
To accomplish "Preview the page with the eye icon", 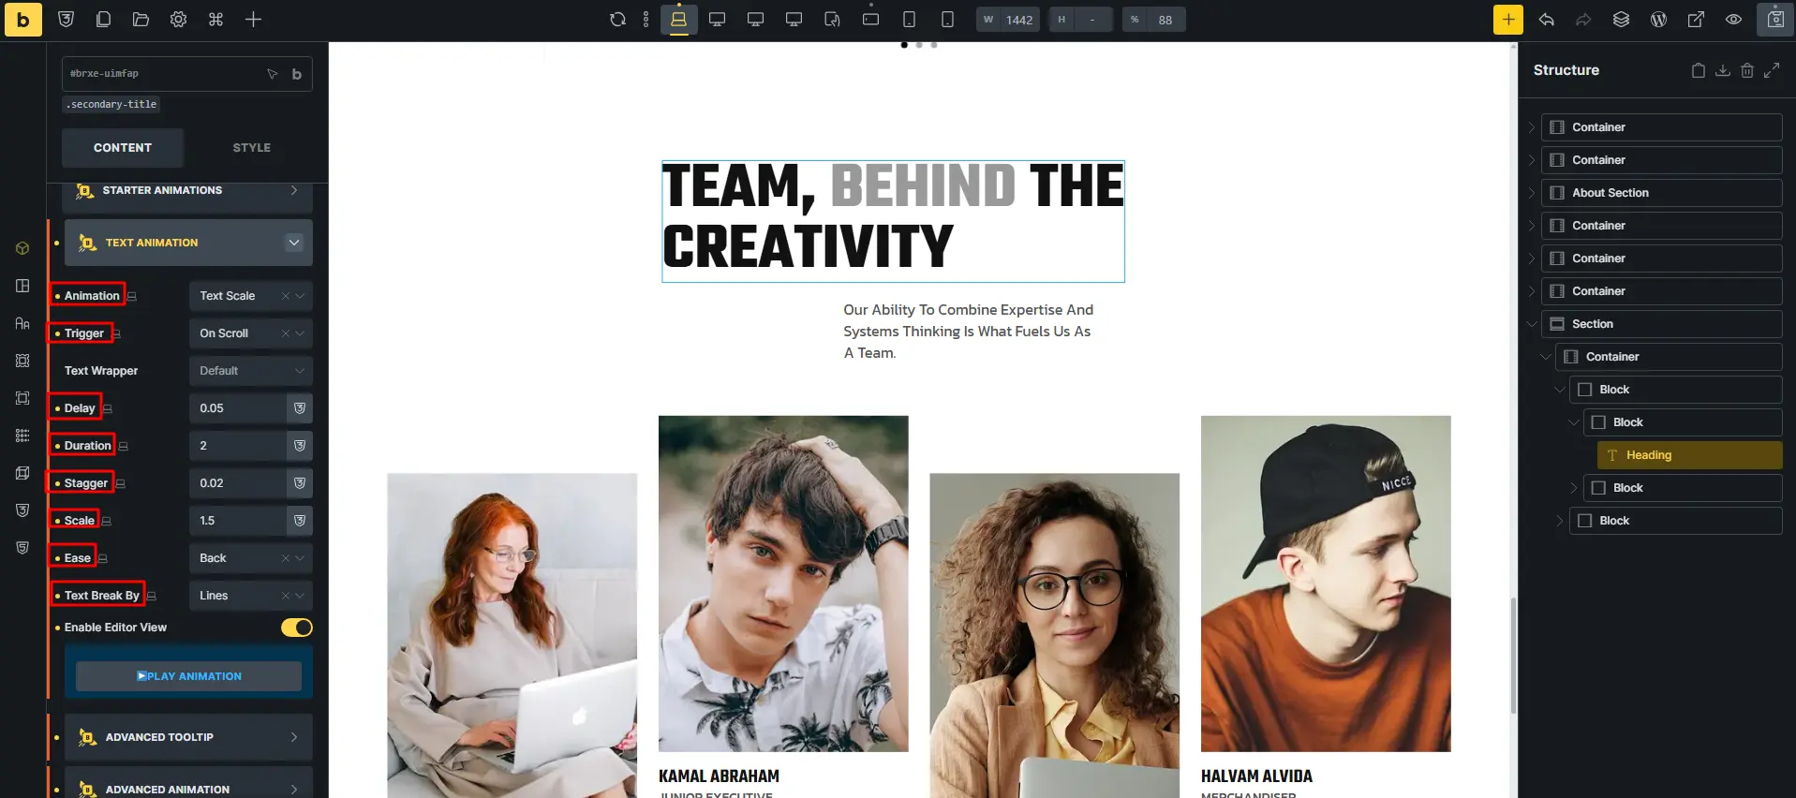I will (1733, 20).
